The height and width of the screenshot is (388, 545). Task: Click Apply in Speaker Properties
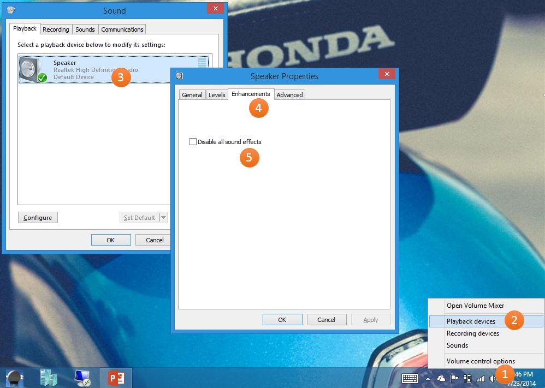[371, 320]
